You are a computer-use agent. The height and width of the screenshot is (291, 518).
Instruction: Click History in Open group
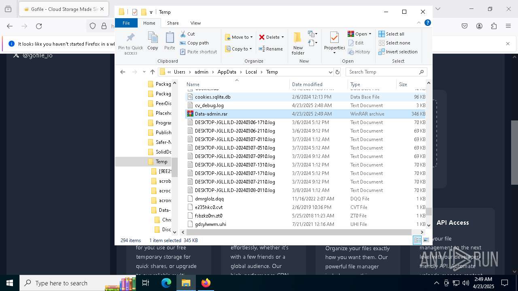[x=359, y=52]
